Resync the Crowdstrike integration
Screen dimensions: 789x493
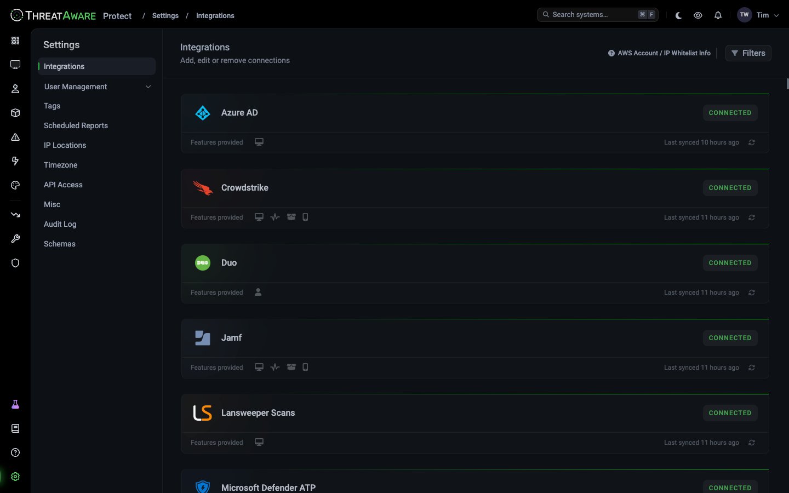click(752, 217)
